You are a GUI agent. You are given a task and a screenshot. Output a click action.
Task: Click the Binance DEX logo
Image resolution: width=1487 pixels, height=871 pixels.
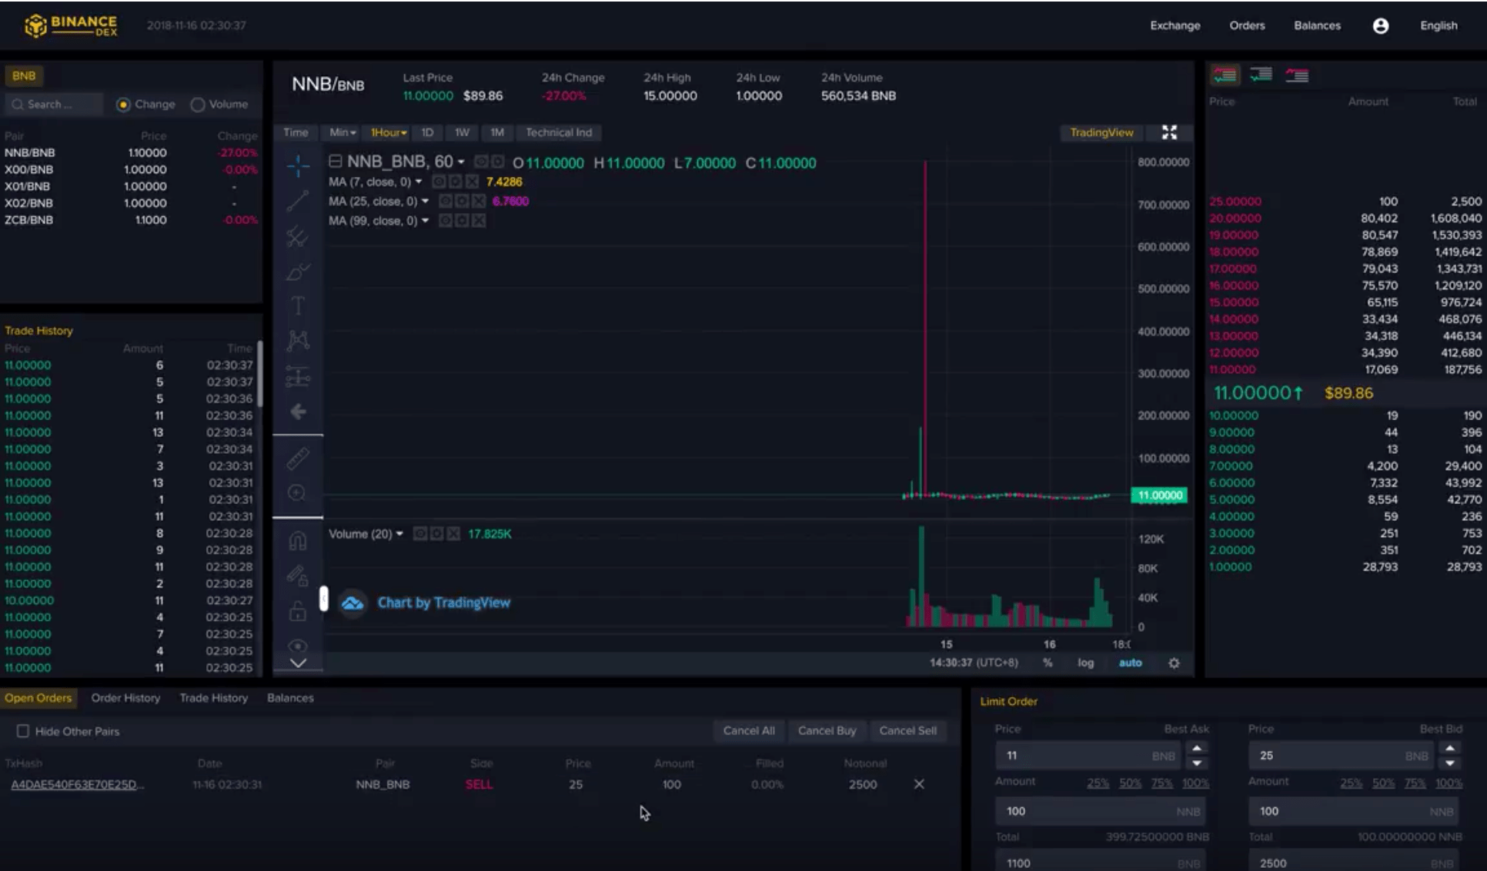(71, 25)
